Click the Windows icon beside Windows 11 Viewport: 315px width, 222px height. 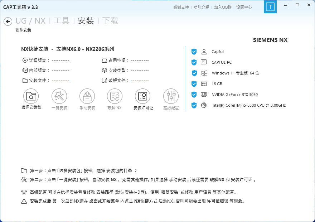(x=204, y=73)
